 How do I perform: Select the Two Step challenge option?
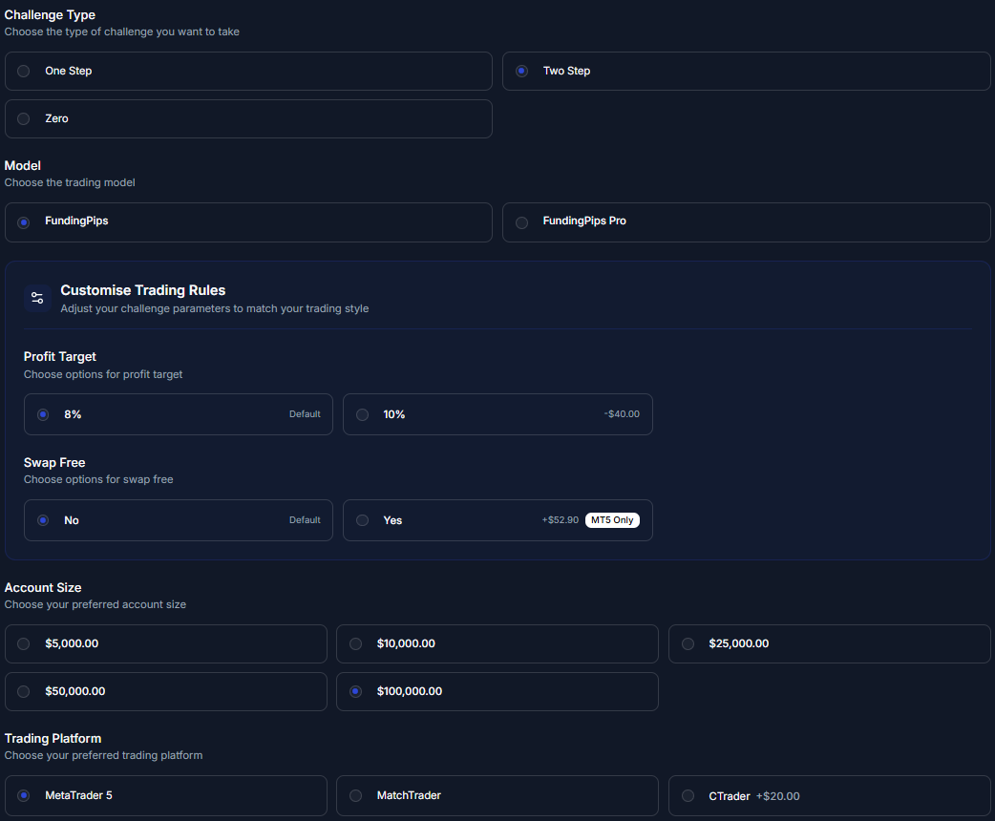(x=521, y=72)
